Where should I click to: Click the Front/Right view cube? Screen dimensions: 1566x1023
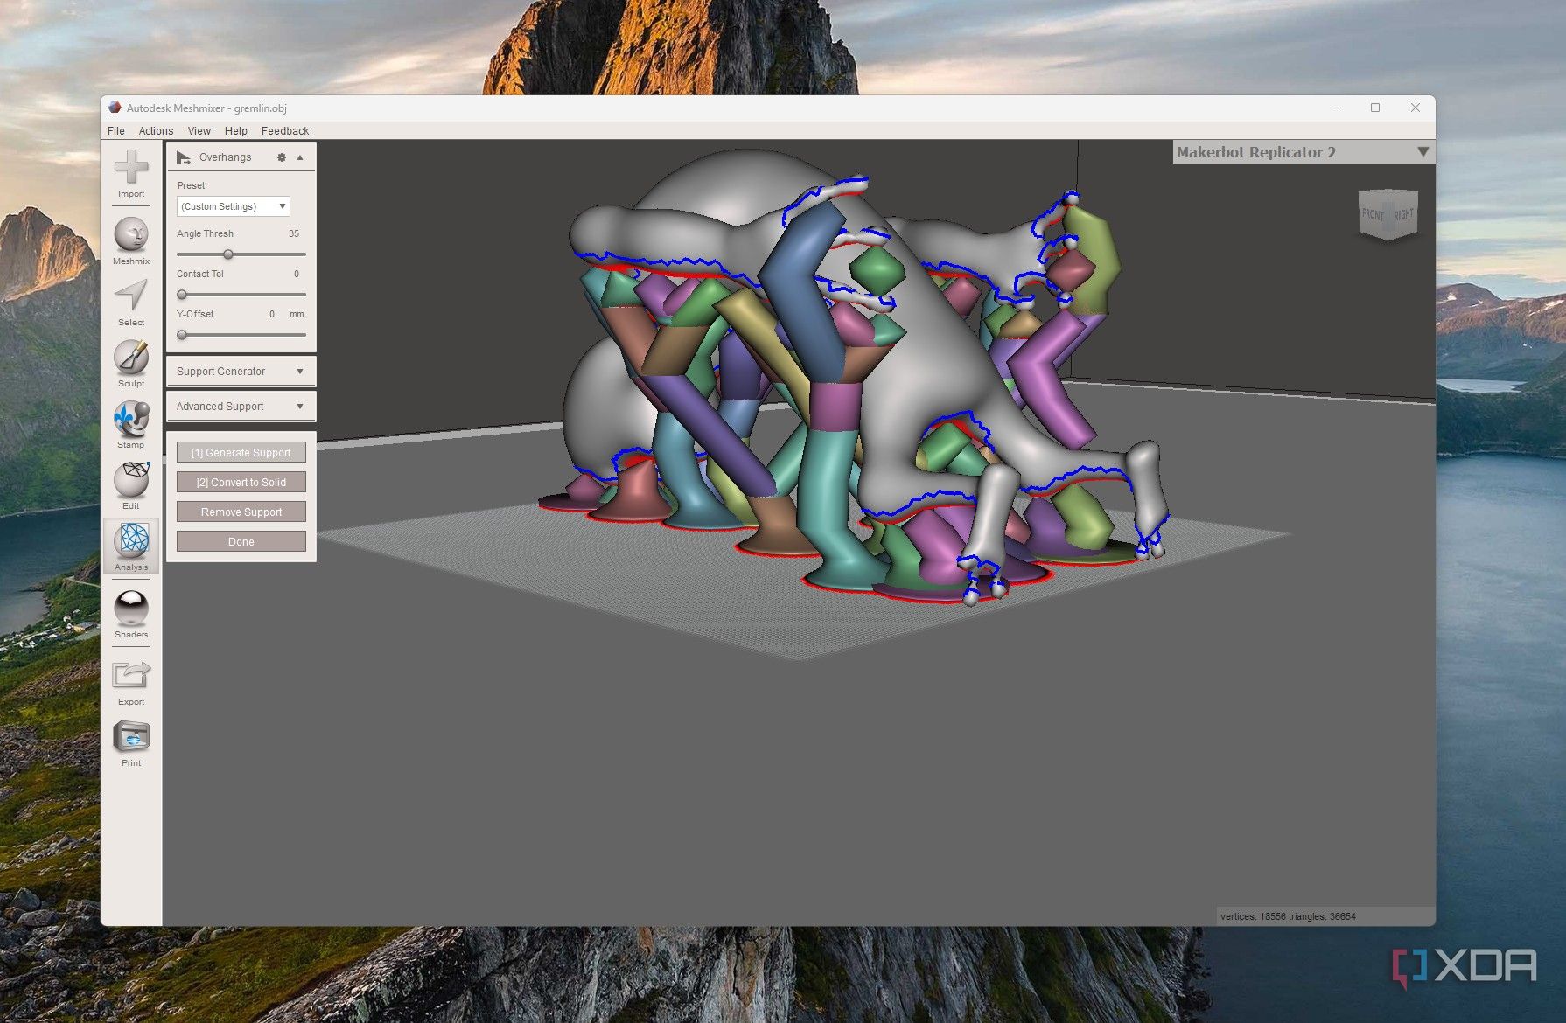(1388, 214)
